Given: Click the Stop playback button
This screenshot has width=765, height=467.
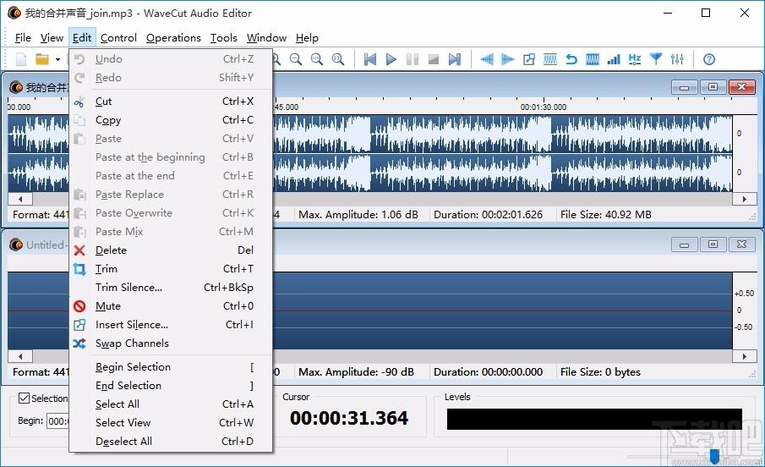Looking at the screenshot, I should 434,59.
